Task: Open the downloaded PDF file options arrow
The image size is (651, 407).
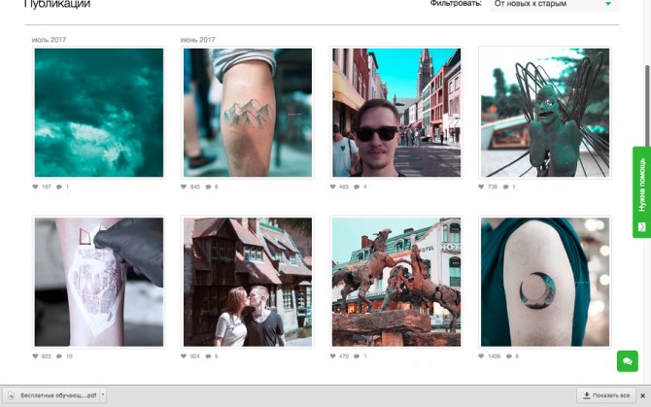Action: (x=103, y=395)
